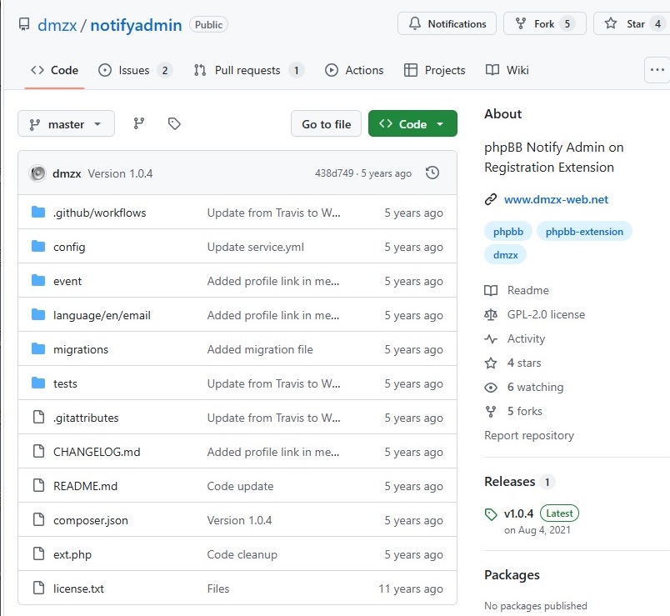Toggle Notifications for this repository
The image size is (670, 616).
(447, 24)
